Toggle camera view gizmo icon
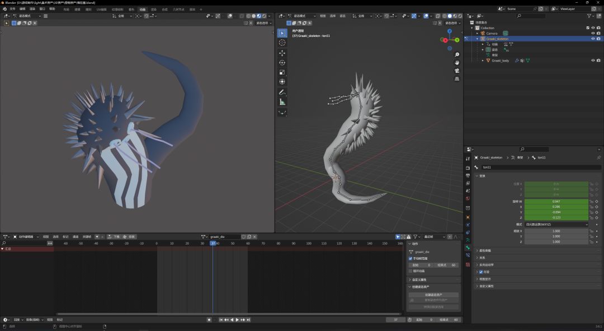604x331 pixels. [457, 71]
